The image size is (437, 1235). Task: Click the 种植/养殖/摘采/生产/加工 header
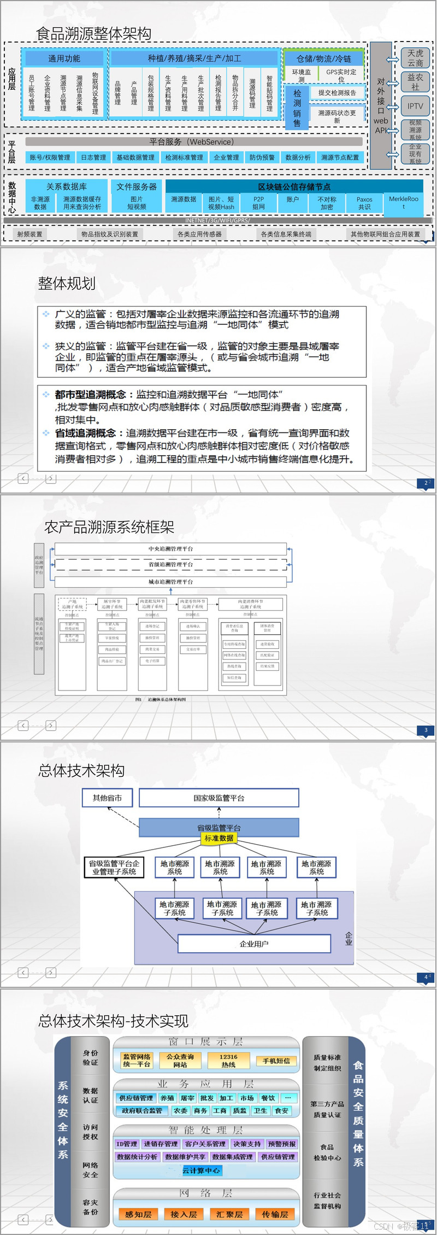click(194, 58)
